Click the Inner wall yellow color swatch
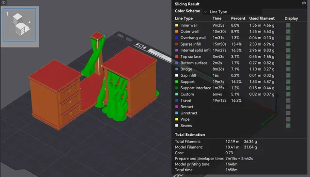Viewport: 310px width, 177px height. tap(176, 25)
